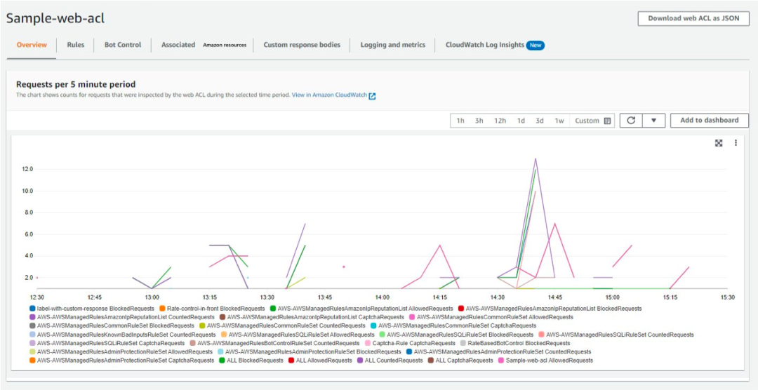The height and width of the screenshot is (390, 758).
Task: Toggle the ALL CountedRequests legend swatch
Action: click(x=361, y=361)
